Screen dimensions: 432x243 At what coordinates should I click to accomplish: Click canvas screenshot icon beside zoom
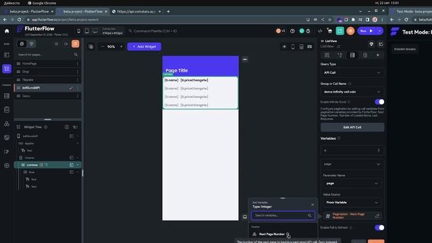point(91,47)
